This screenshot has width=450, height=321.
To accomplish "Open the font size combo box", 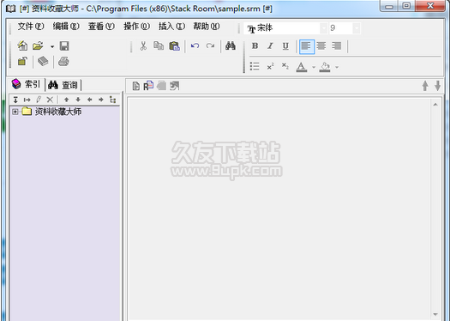I will pyautogui.click(x=345, y=28).
